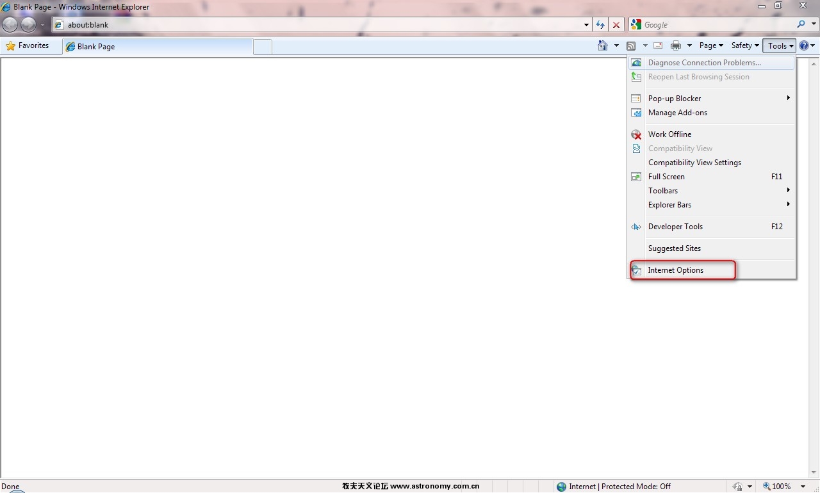Expand the Home button dropdown arrow

tap(616, 45)
